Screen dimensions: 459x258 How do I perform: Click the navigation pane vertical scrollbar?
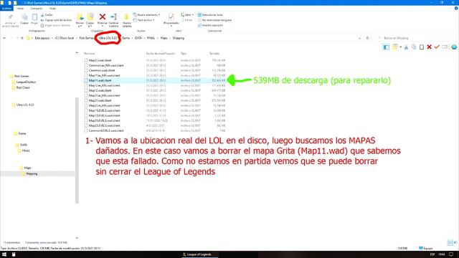(x=77, y=150)
